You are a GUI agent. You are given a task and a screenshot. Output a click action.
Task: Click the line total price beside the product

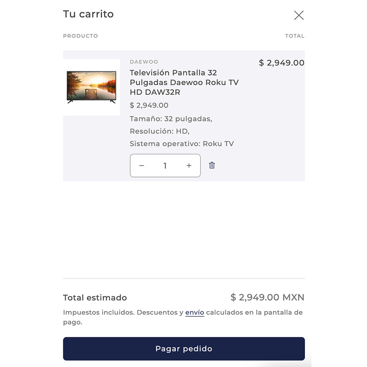[x=281, y=62]
